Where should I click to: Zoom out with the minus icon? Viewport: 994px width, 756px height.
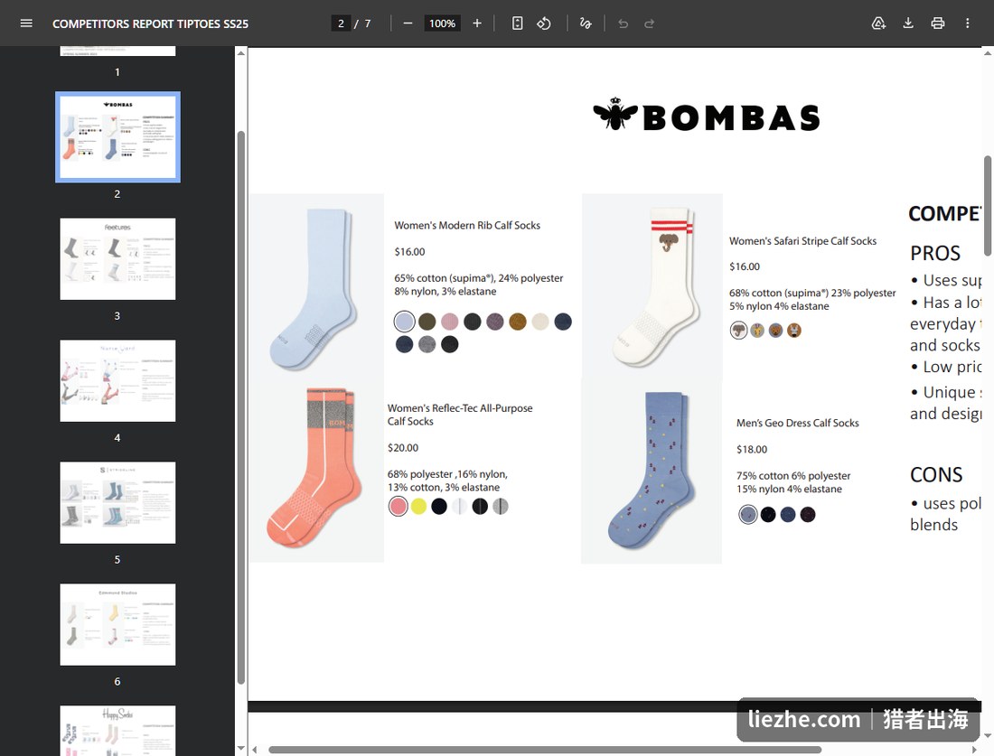click(408, 23)
